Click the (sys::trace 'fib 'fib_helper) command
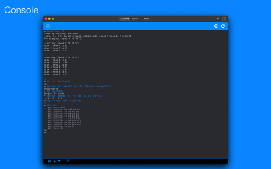This screenshot has height=169, width=271. 64,101
